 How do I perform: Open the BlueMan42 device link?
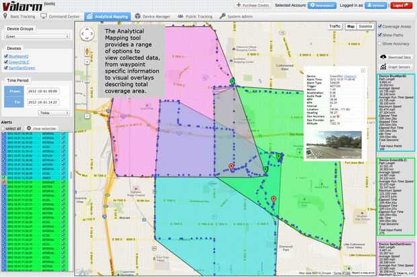pos(18,56)
